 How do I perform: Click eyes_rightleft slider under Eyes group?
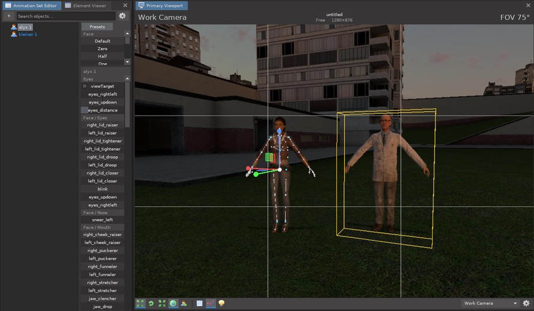103,94
